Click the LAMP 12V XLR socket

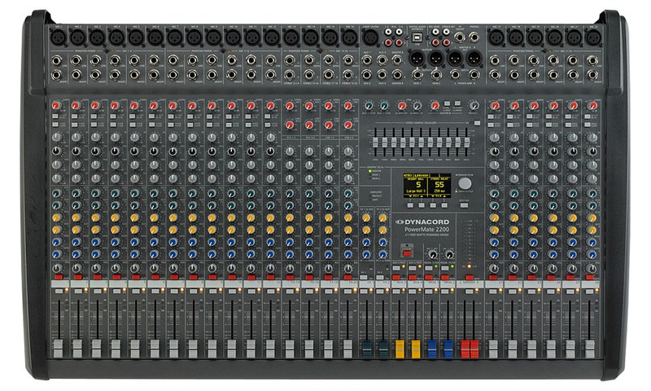tap(370, 37)
